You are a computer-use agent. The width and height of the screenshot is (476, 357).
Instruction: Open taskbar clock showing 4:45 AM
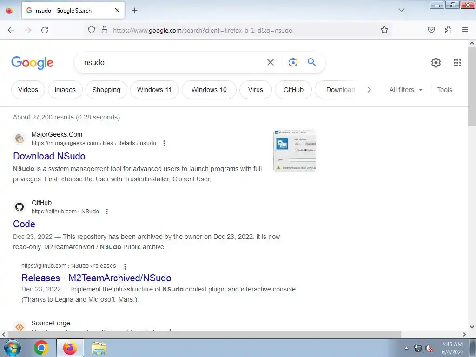[x=452, y=348]
